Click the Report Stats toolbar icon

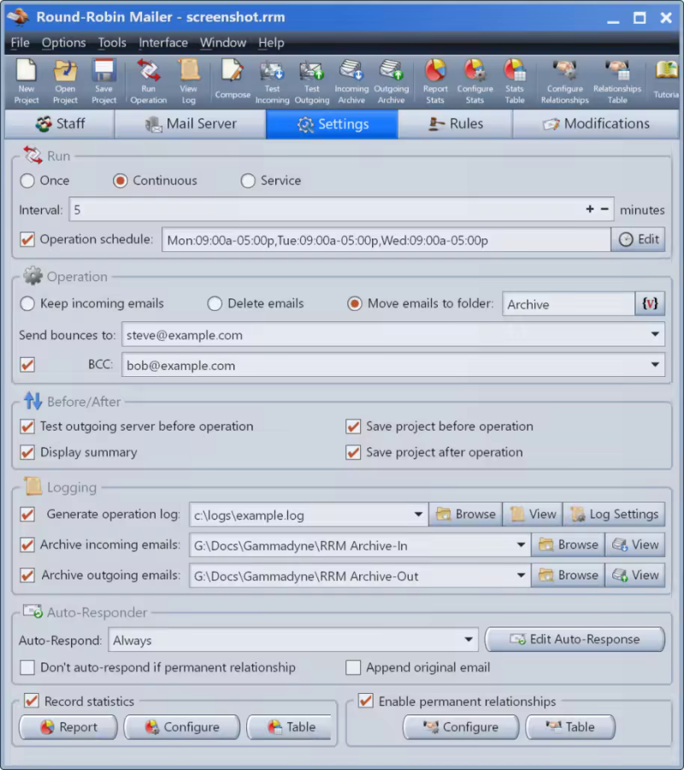click(435, 81)
